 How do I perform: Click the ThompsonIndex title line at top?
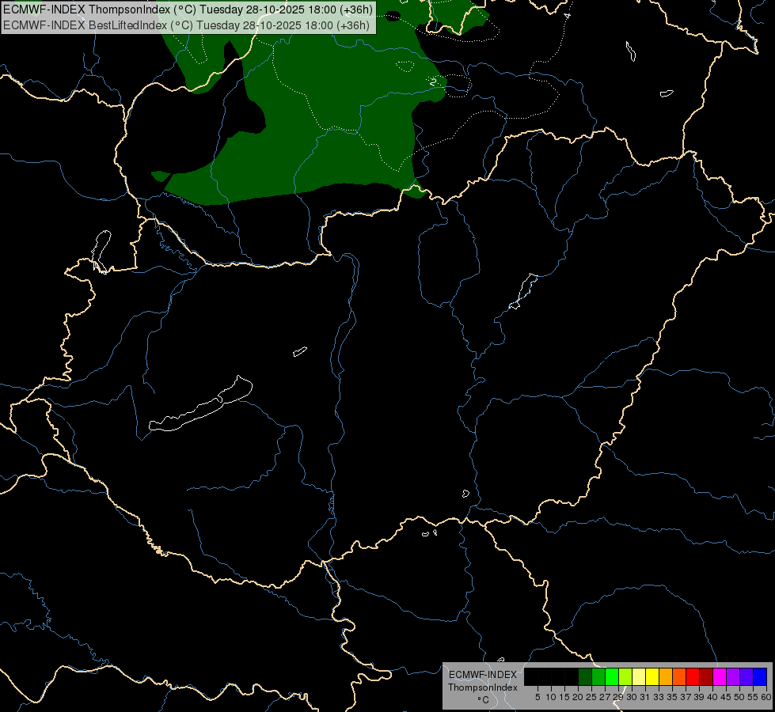pos(188,9)
